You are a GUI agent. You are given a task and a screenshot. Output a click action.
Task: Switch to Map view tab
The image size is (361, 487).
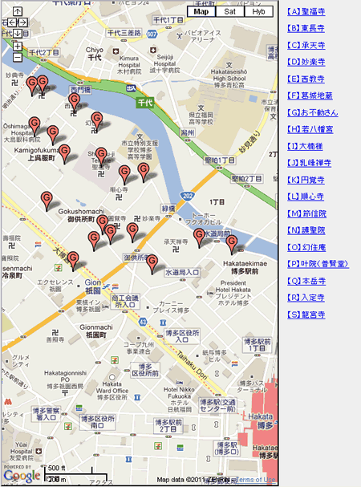[201, 12]
